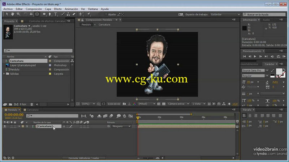This screenshot has width=289, height=162.
Task: Open the Cámara activa dropdown
Action: [x=178, y=104]
